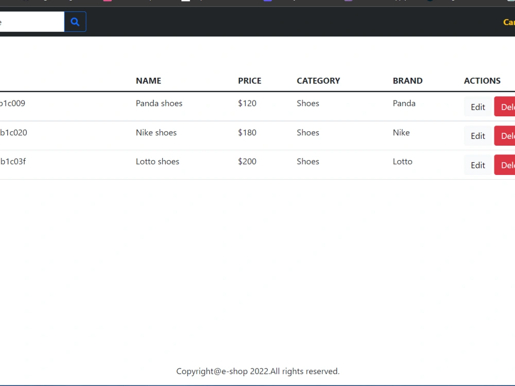Delete the Panda shoes product
515x386 pixels.
[x=505, y=107]
